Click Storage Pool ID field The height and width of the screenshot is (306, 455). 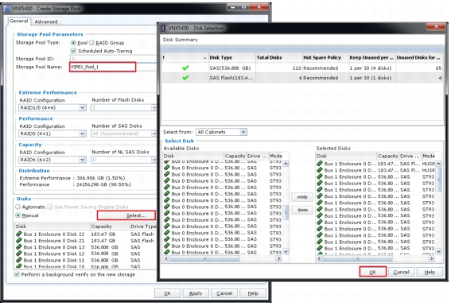[113, 59]
